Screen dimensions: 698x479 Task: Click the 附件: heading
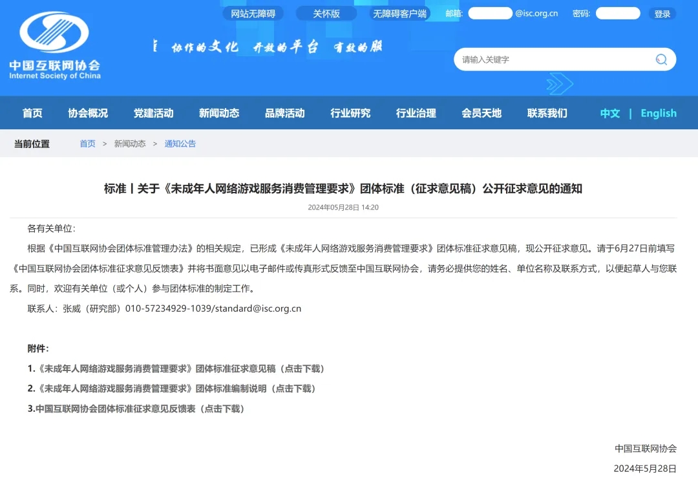(x=38, y=348)
